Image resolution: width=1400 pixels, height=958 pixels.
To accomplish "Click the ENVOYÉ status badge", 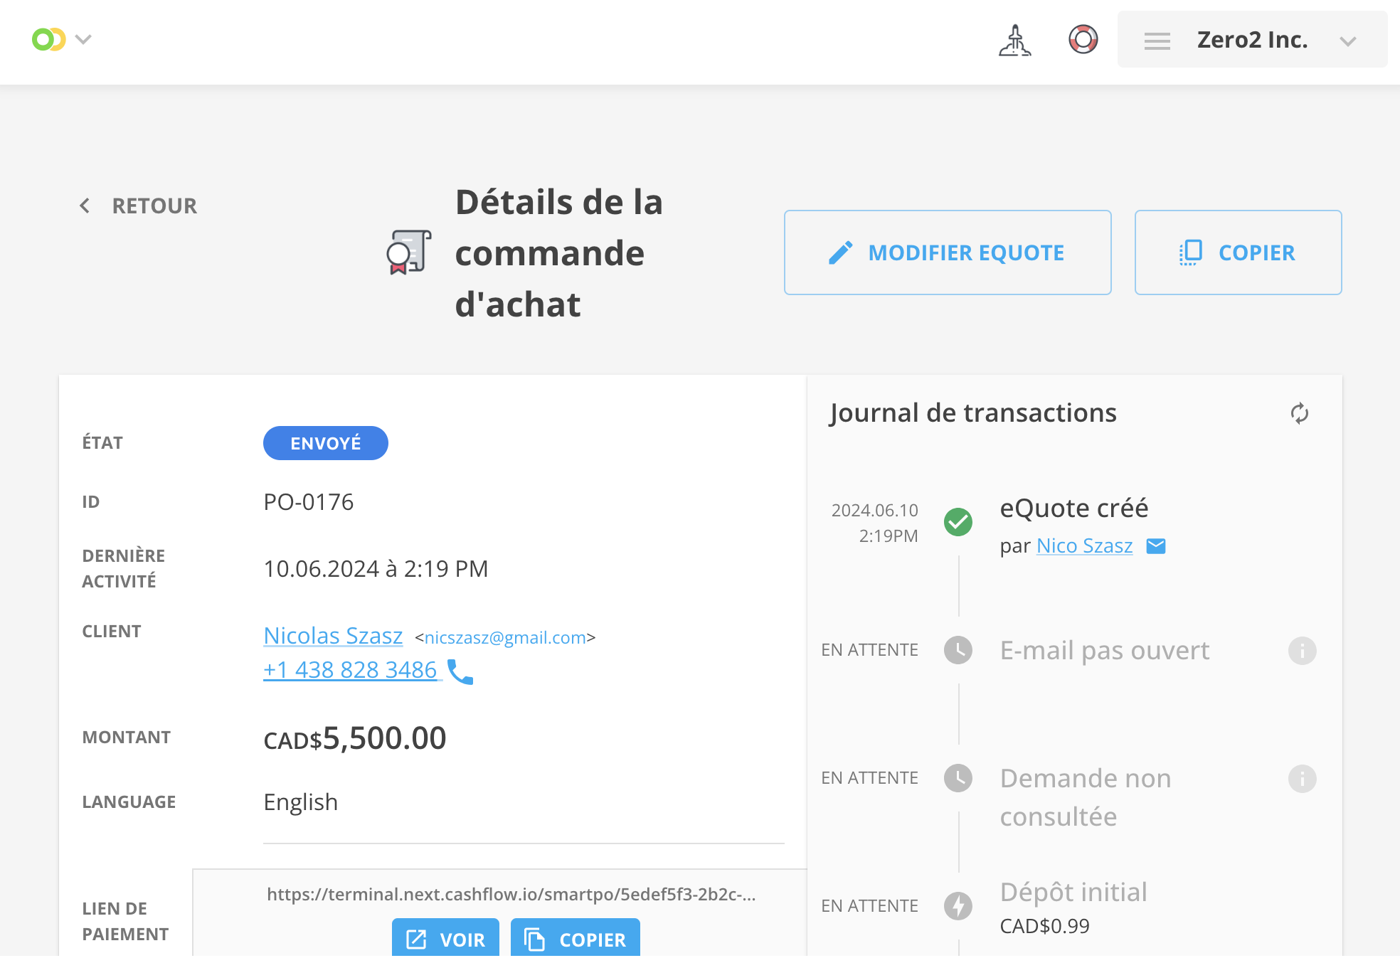I will click(326, 443).
